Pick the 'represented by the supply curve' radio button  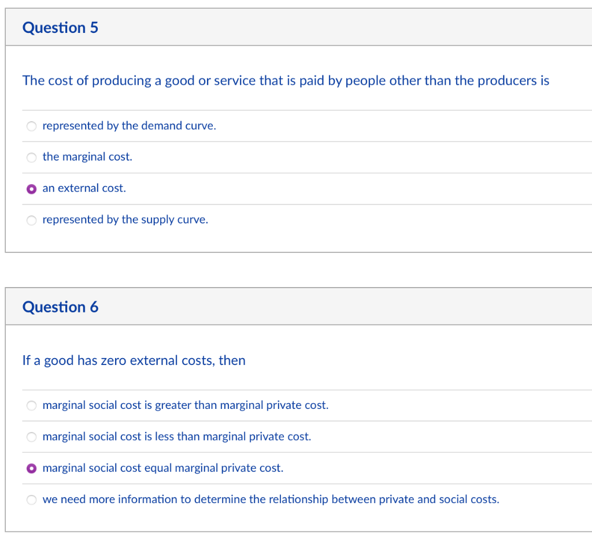point(32,220)
